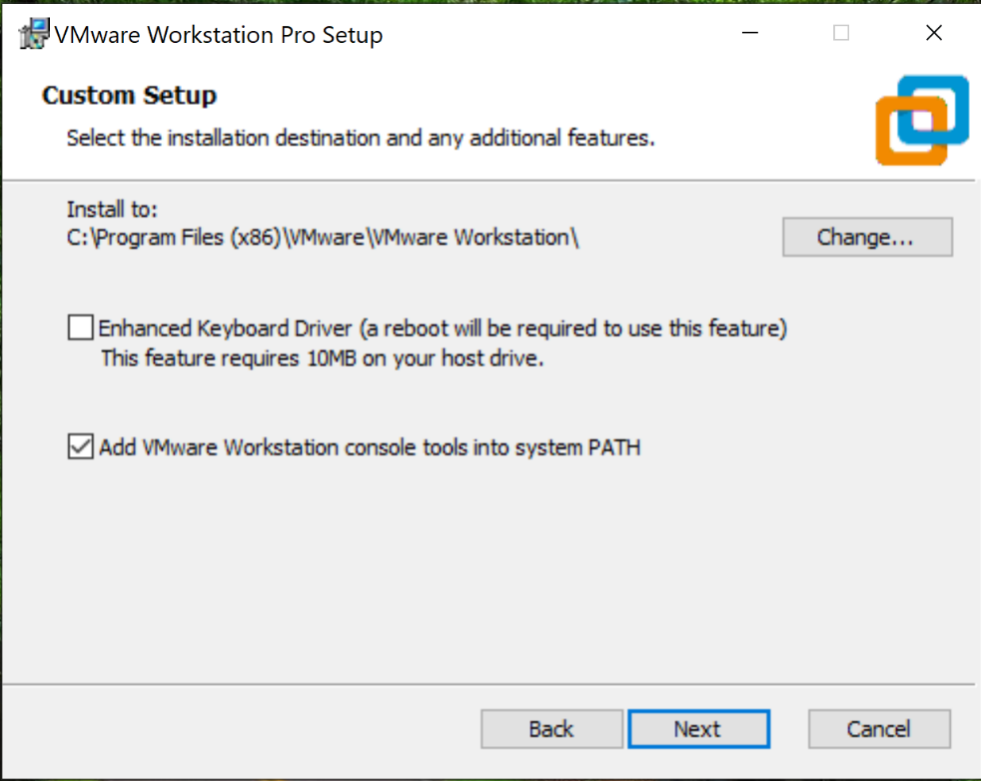Click the 'VMware Workstation Pro Setup' title text
This screenshot has width=981, height=781.
218,35
